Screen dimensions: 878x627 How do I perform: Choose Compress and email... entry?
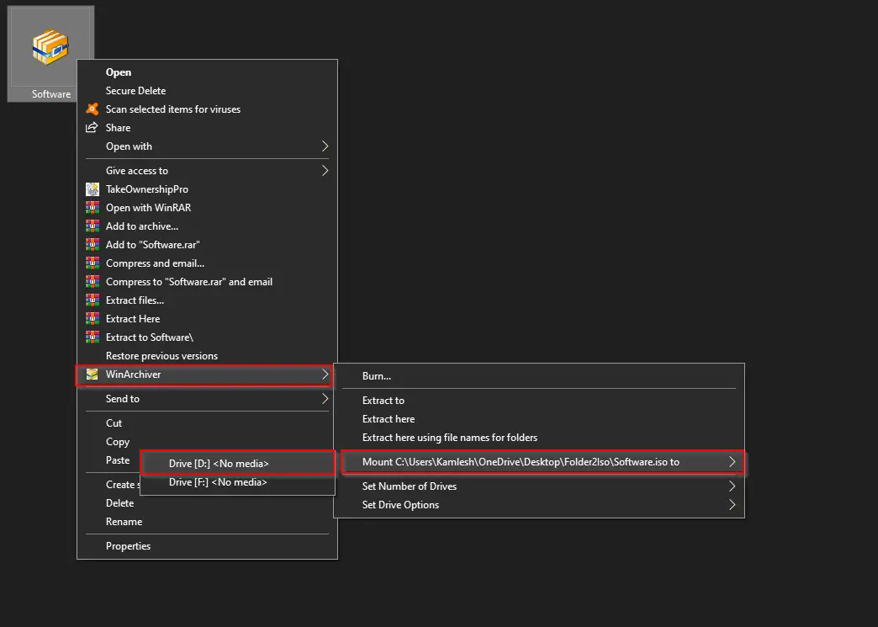[x=207, y=263]
